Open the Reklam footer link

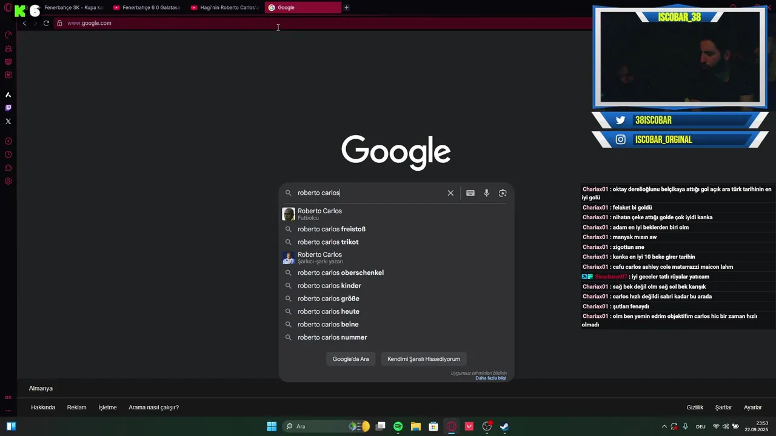(76, 408)
